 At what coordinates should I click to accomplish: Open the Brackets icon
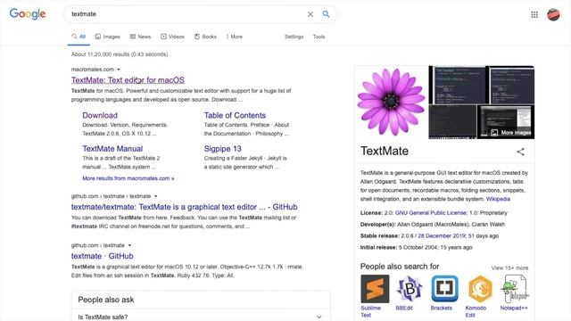coord(444,289)
